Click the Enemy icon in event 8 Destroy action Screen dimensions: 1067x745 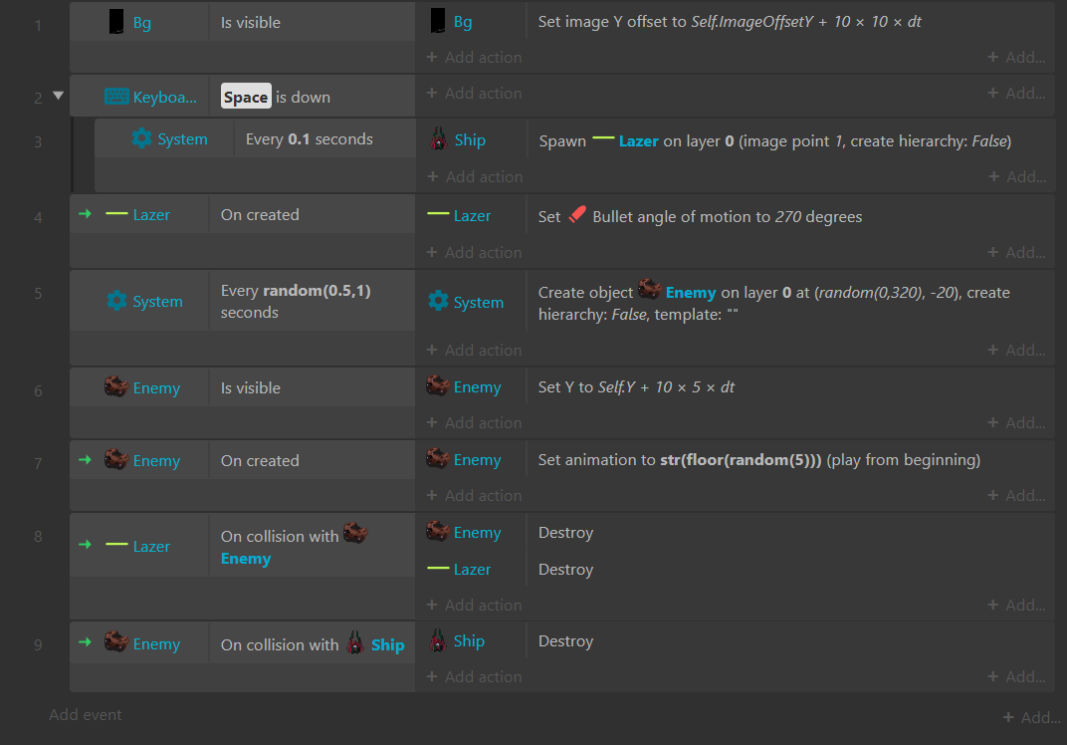coord(438,531)
